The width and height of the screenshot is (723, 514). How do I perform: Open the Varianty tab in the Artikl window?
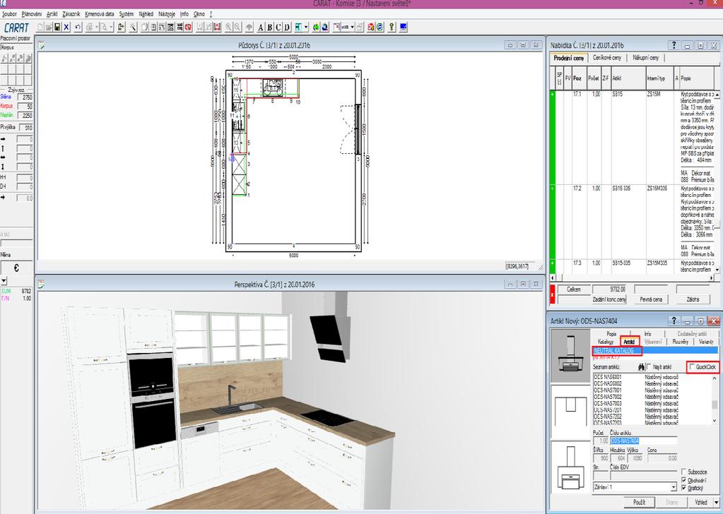tap(706, 342)
